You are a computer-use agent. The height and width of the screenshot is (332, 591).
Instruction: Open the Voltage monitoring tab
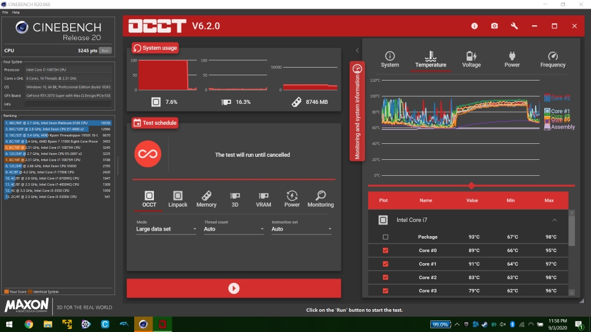[471, 60]
